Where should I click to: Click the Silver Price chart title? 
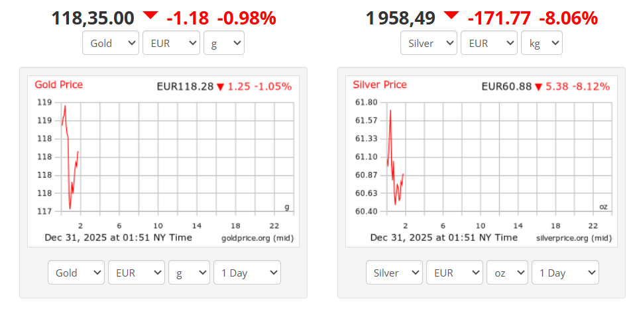click(x=380, y=85)
